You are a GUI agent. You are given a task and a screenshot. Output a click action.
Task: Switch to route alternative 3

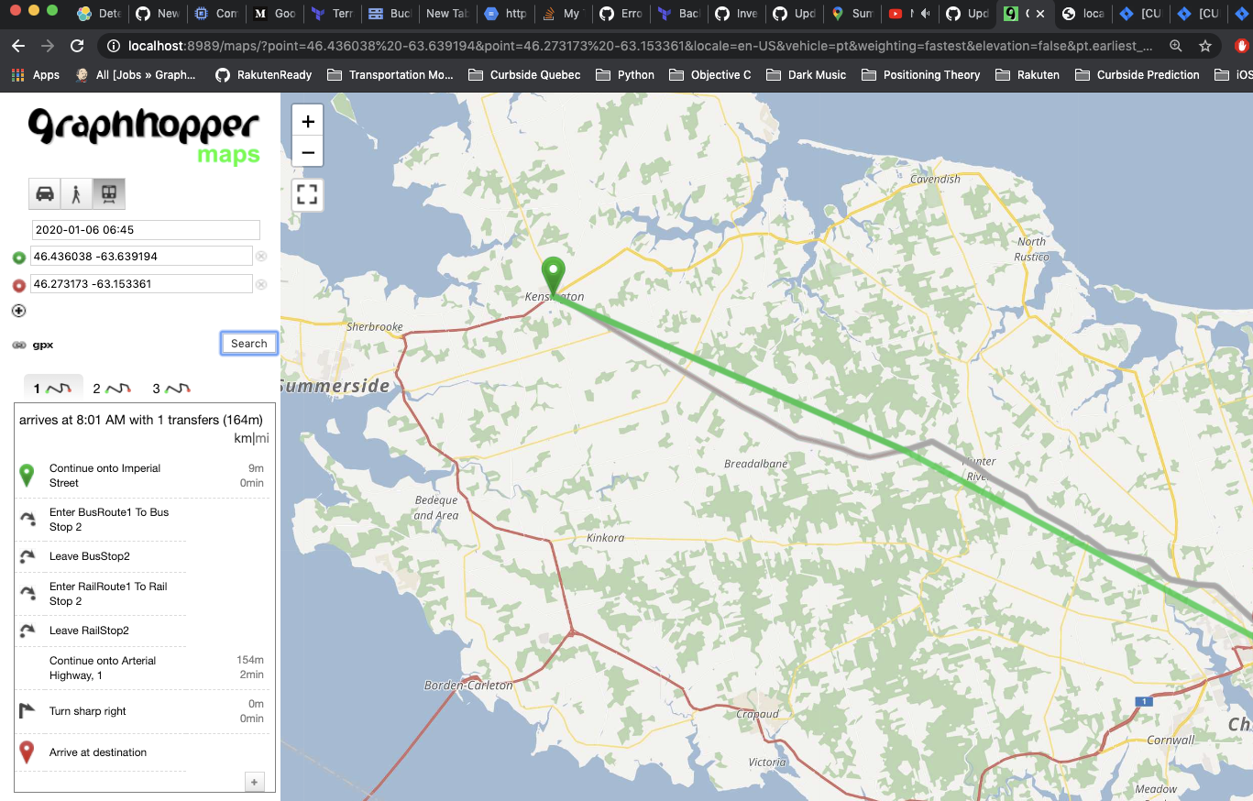point(171,387)
